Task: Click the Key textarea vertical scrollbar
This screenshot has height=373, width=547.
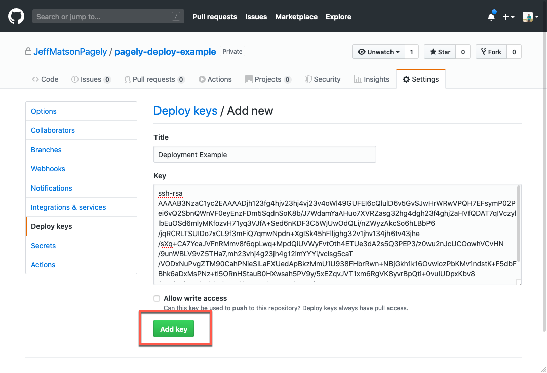Action: pyautogui.click(x=519, y=223)
